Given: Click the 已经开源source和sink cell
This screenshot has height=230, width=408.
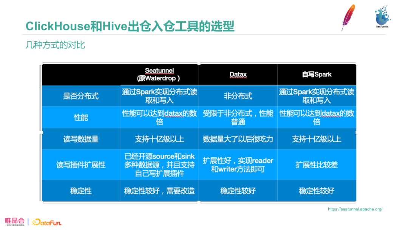Looking at the screenshot, I should (159, 165).
